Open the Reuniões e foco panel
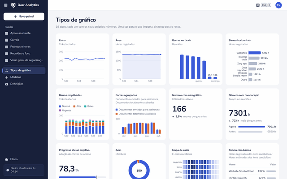Image resolution: width=287 pixels, height=179 pixels. [24, 54]
